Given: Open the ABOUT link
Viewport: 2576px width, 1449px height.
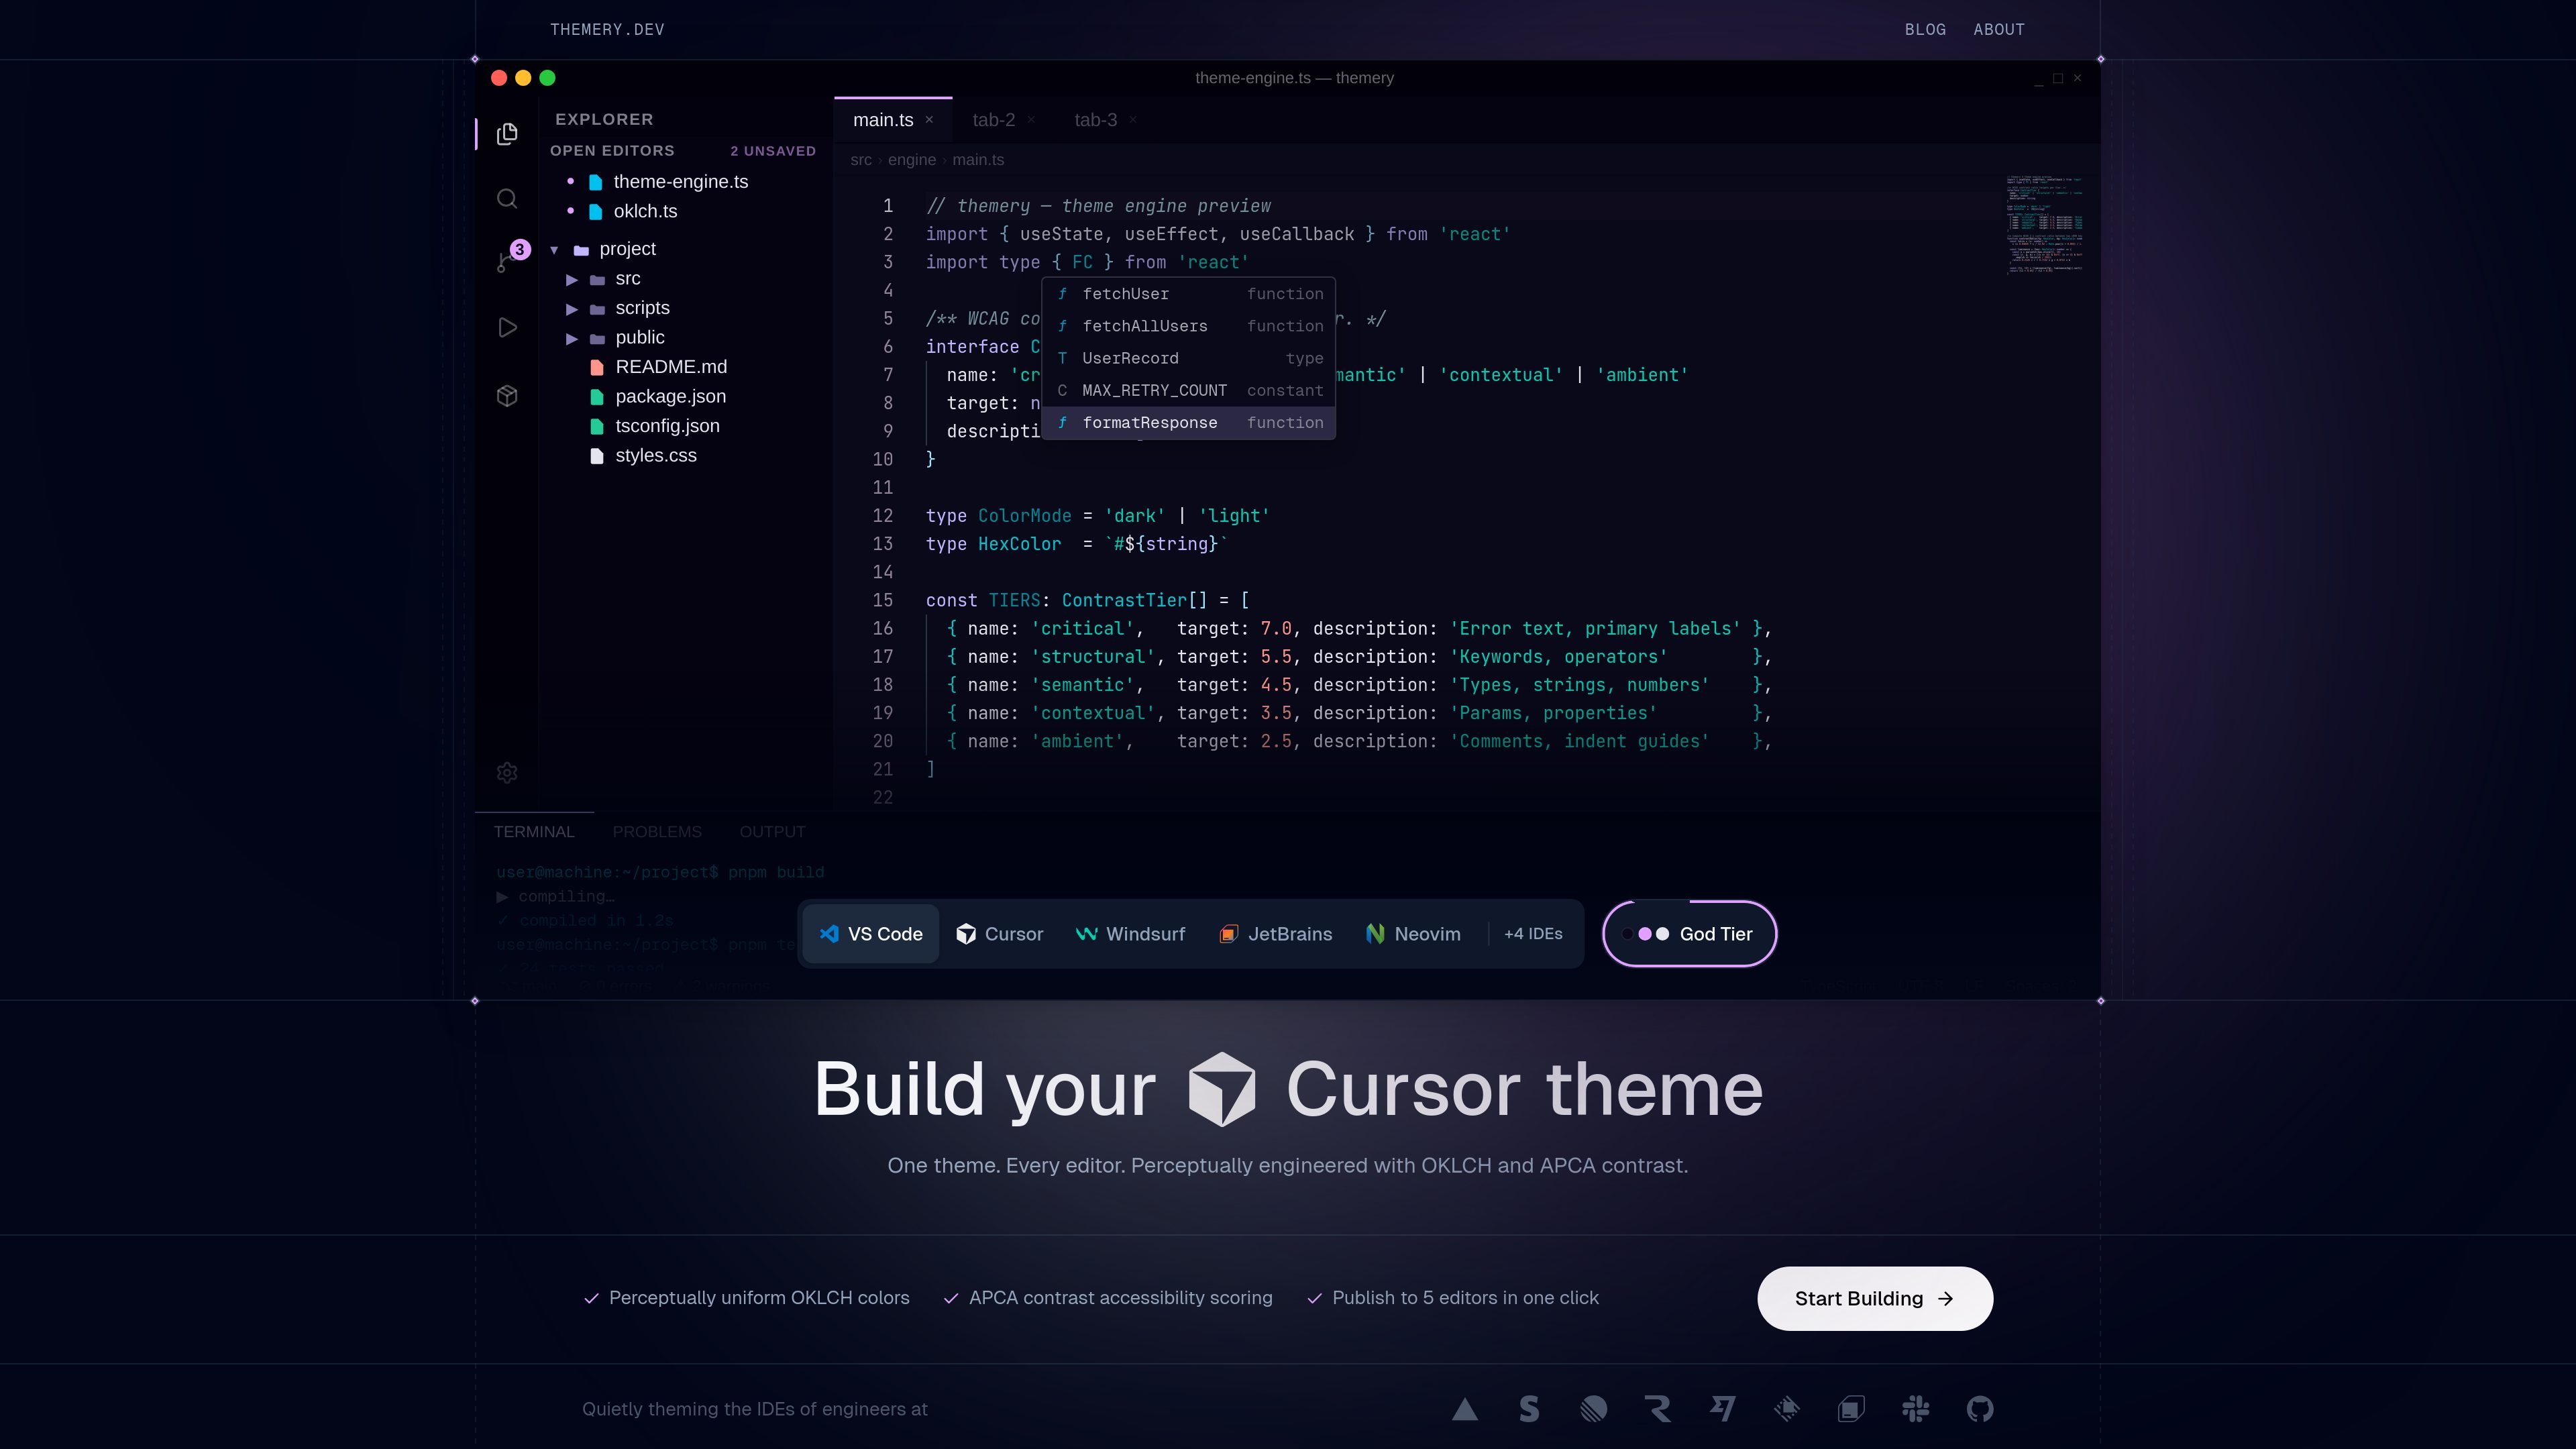Looking at the screenshot, I should pyautogui.click(x=1998, y=30).
